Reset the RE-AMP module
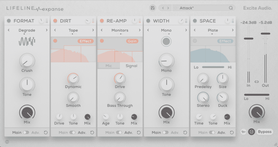278x147 pixels. pyautogui.click(x=139, y=132)
